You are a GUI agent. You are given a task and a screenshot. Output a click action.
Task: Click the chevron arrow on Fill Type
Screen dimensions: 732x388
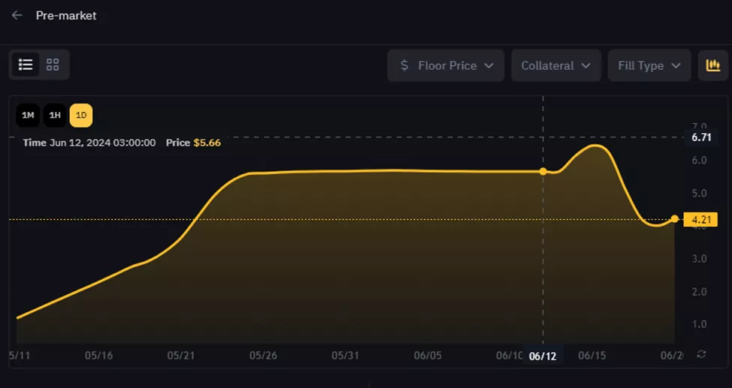point(676,66)
